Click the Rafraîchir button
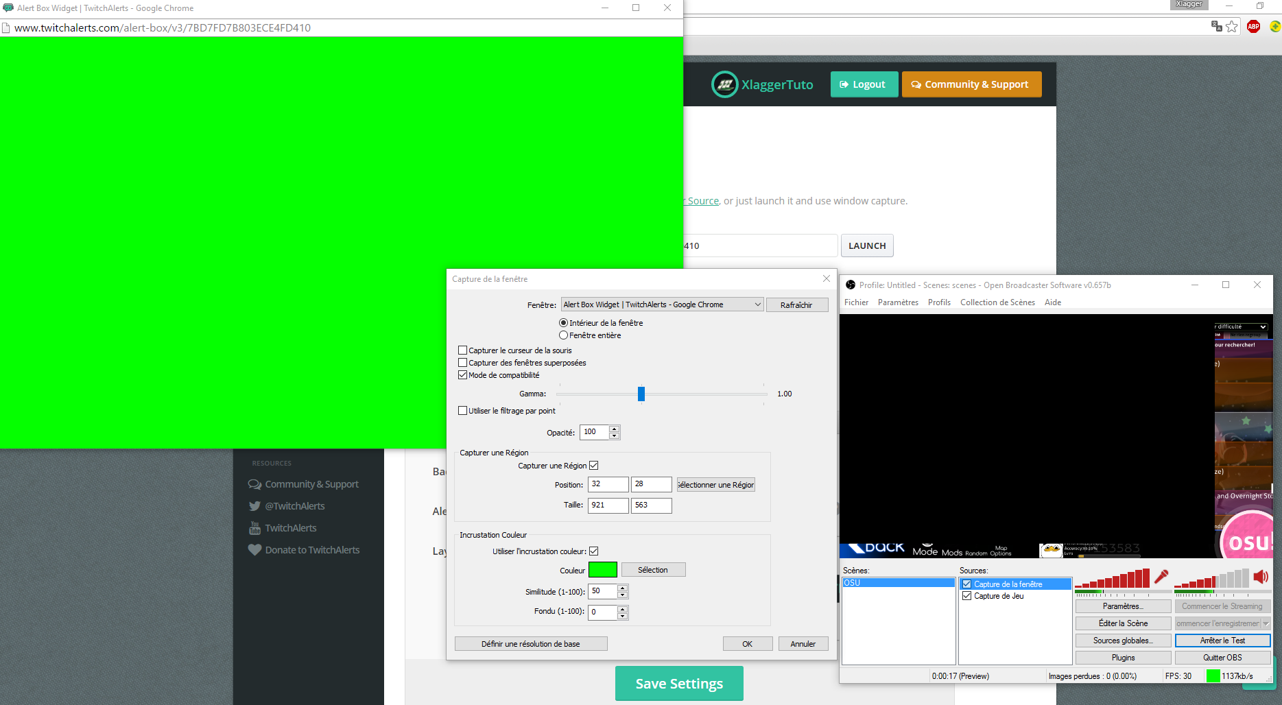This screenshot has height=705, width=1282. coord(796,305)
